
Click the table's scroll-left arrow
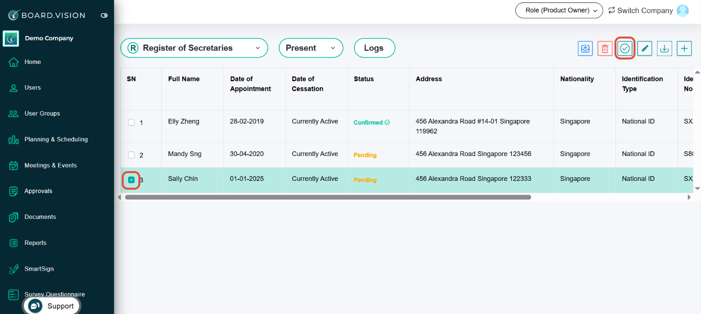click(x=119, y=197)
